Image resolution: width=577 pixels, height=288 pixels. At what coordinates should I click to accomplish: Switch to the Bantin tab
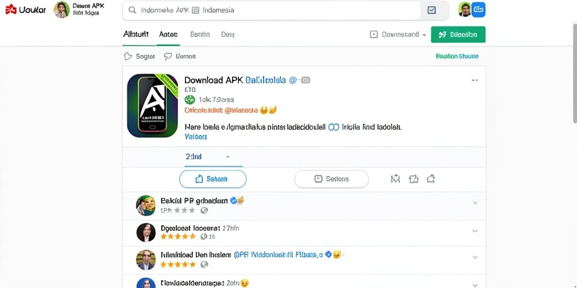200,34
